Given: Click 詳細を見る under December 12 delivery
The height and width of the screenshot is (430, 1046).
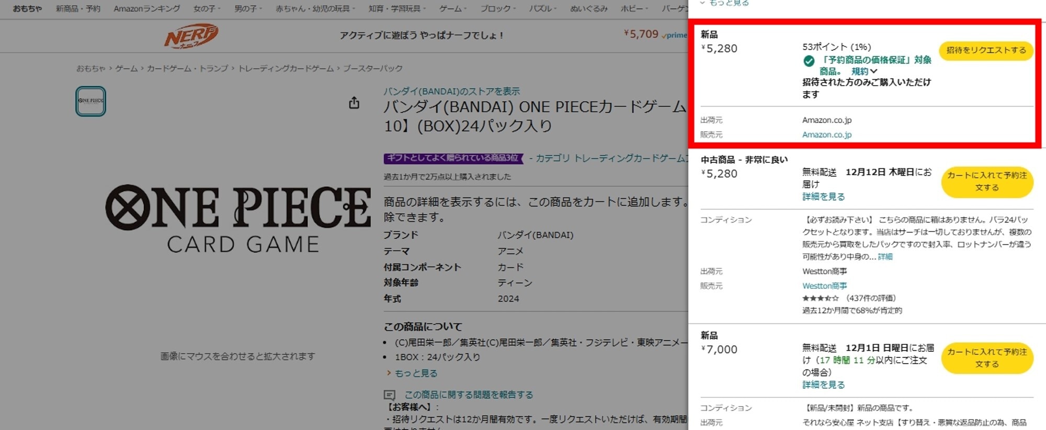Looking at the screenshot, I should (824, 197).
